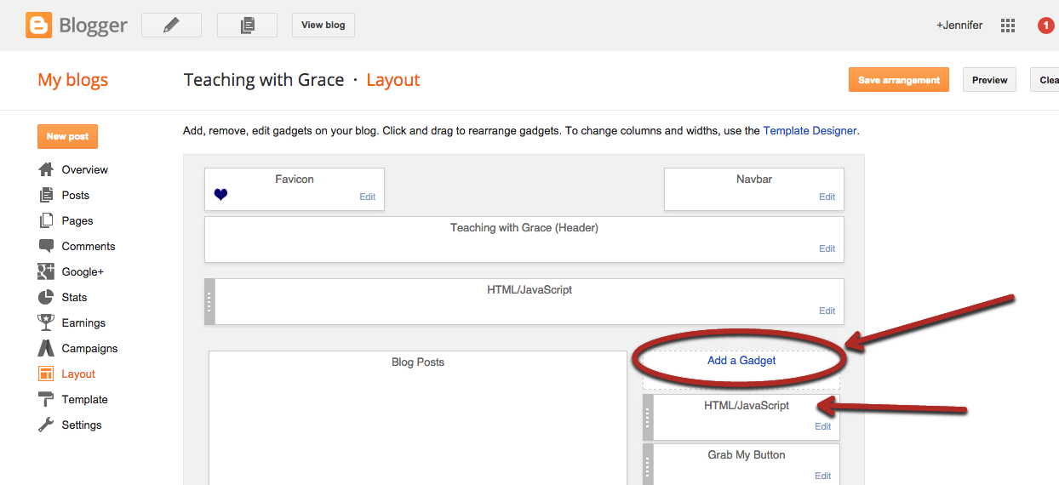This screenshot has width=1059, height=485.
Task: Edit the Navbar gadget
Action: point(827,197)
